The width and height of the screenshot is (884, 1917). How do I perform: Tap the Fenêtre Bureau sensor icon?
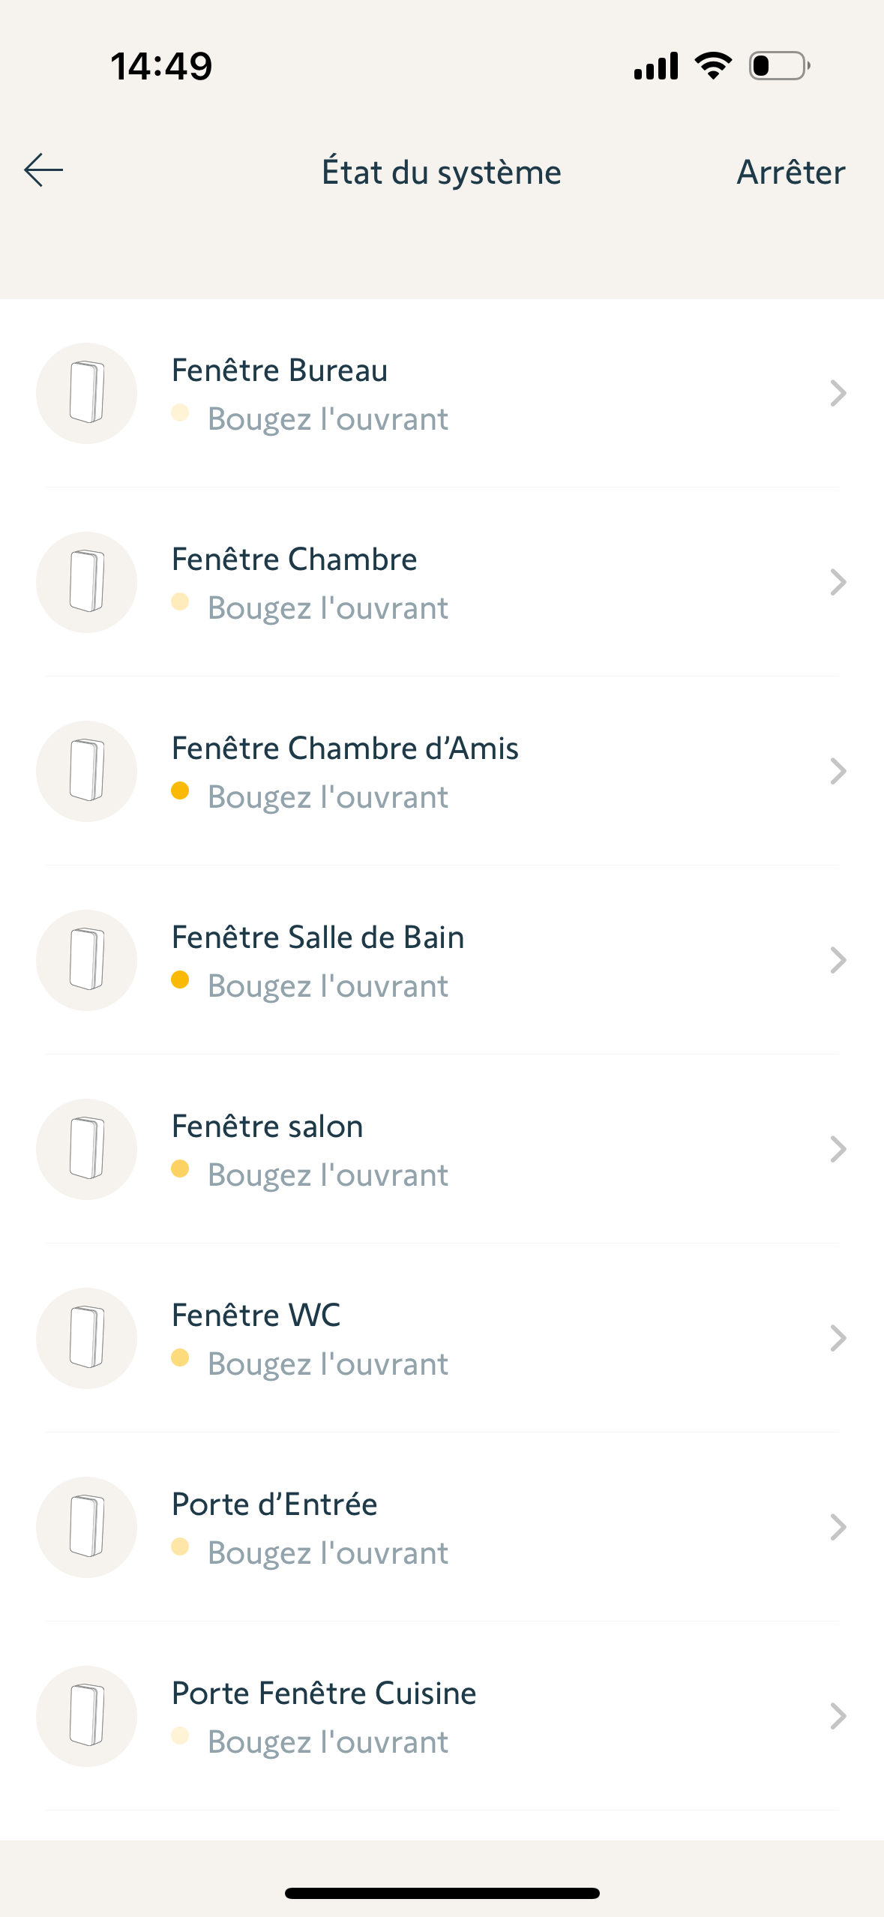pos(87,393)
